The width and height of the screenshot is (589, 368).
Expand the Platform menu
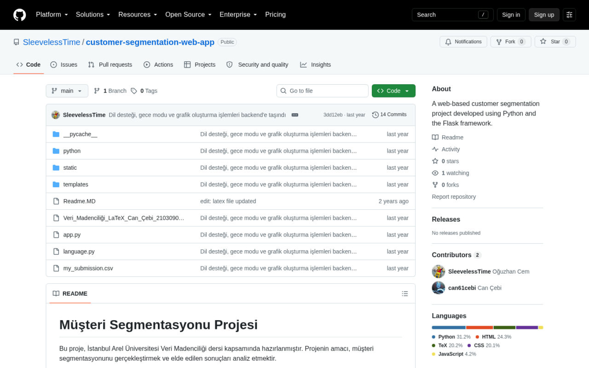click(x=52, y=15)
